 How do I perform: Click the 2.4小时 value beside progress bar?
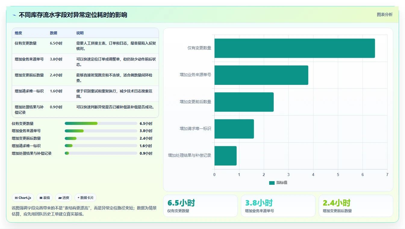(146, 138)
